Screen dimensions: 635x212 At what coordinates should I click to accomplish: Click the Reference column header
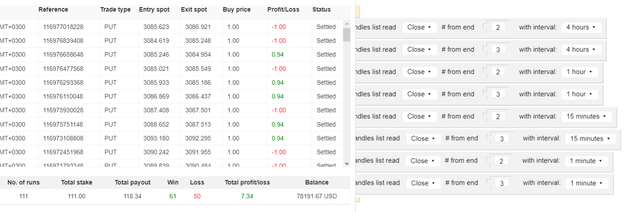[53, 9]
